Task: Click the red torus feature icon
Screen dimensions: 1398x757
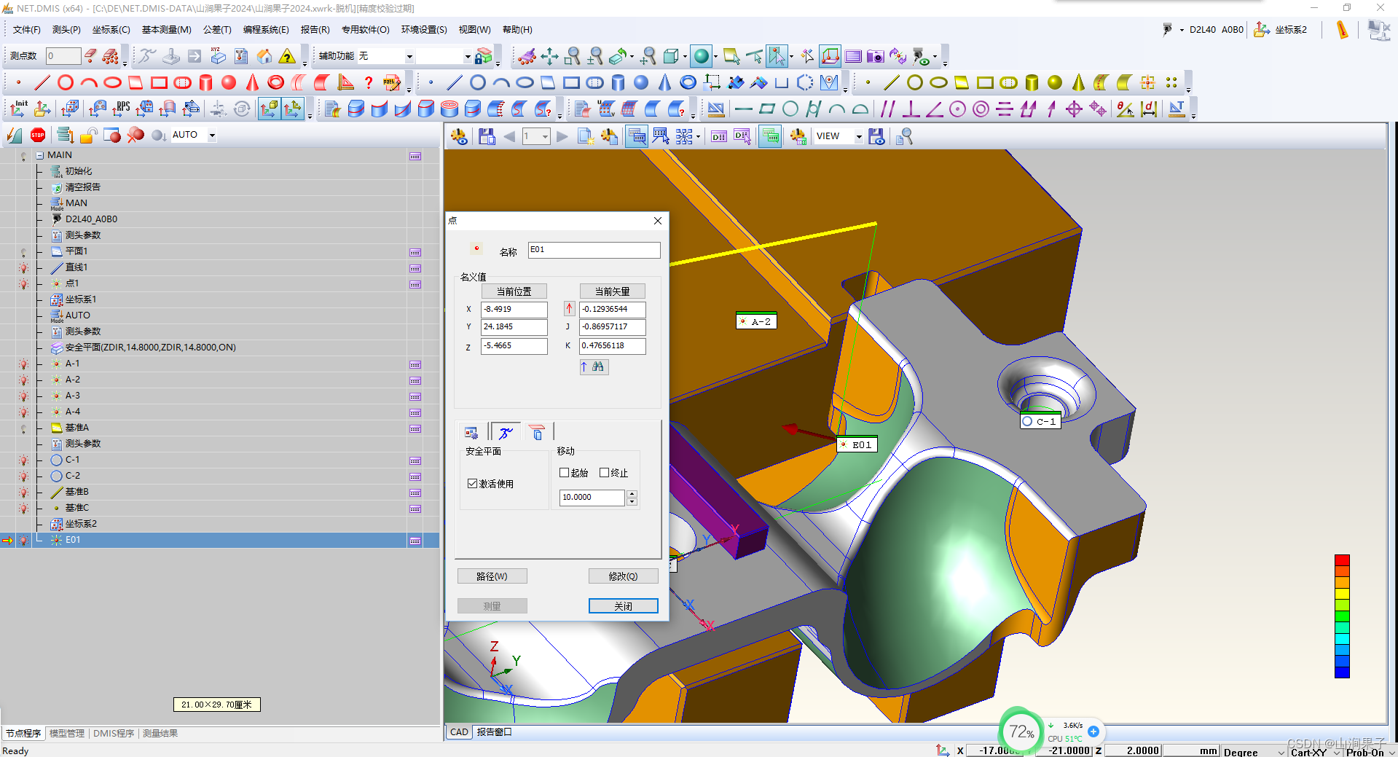Action: pos(275,82)
